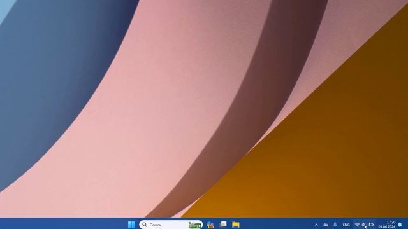Viewport: 408px width, 229px height.
Task: Switch the ENG input language
Action: (x=346, y=225)
